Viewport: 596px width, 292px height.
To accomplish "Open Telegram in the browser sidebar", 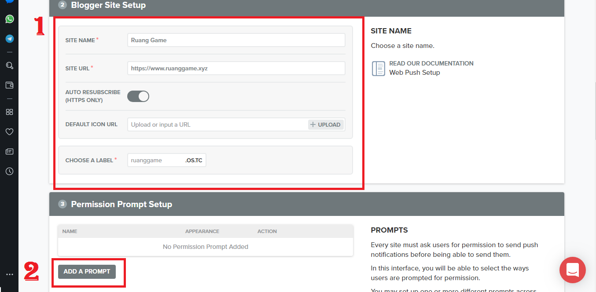I will click(x=9, y=39).
